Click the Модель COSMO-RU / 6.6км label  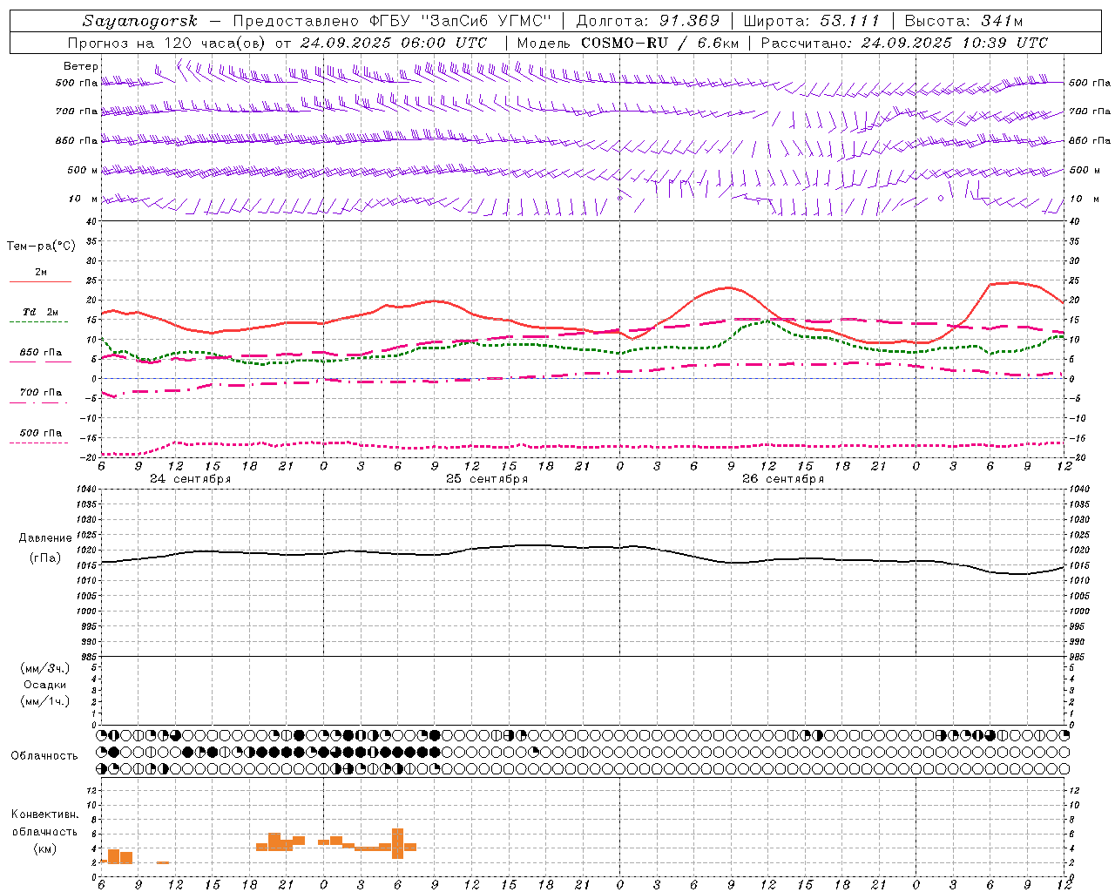(627, 43)
